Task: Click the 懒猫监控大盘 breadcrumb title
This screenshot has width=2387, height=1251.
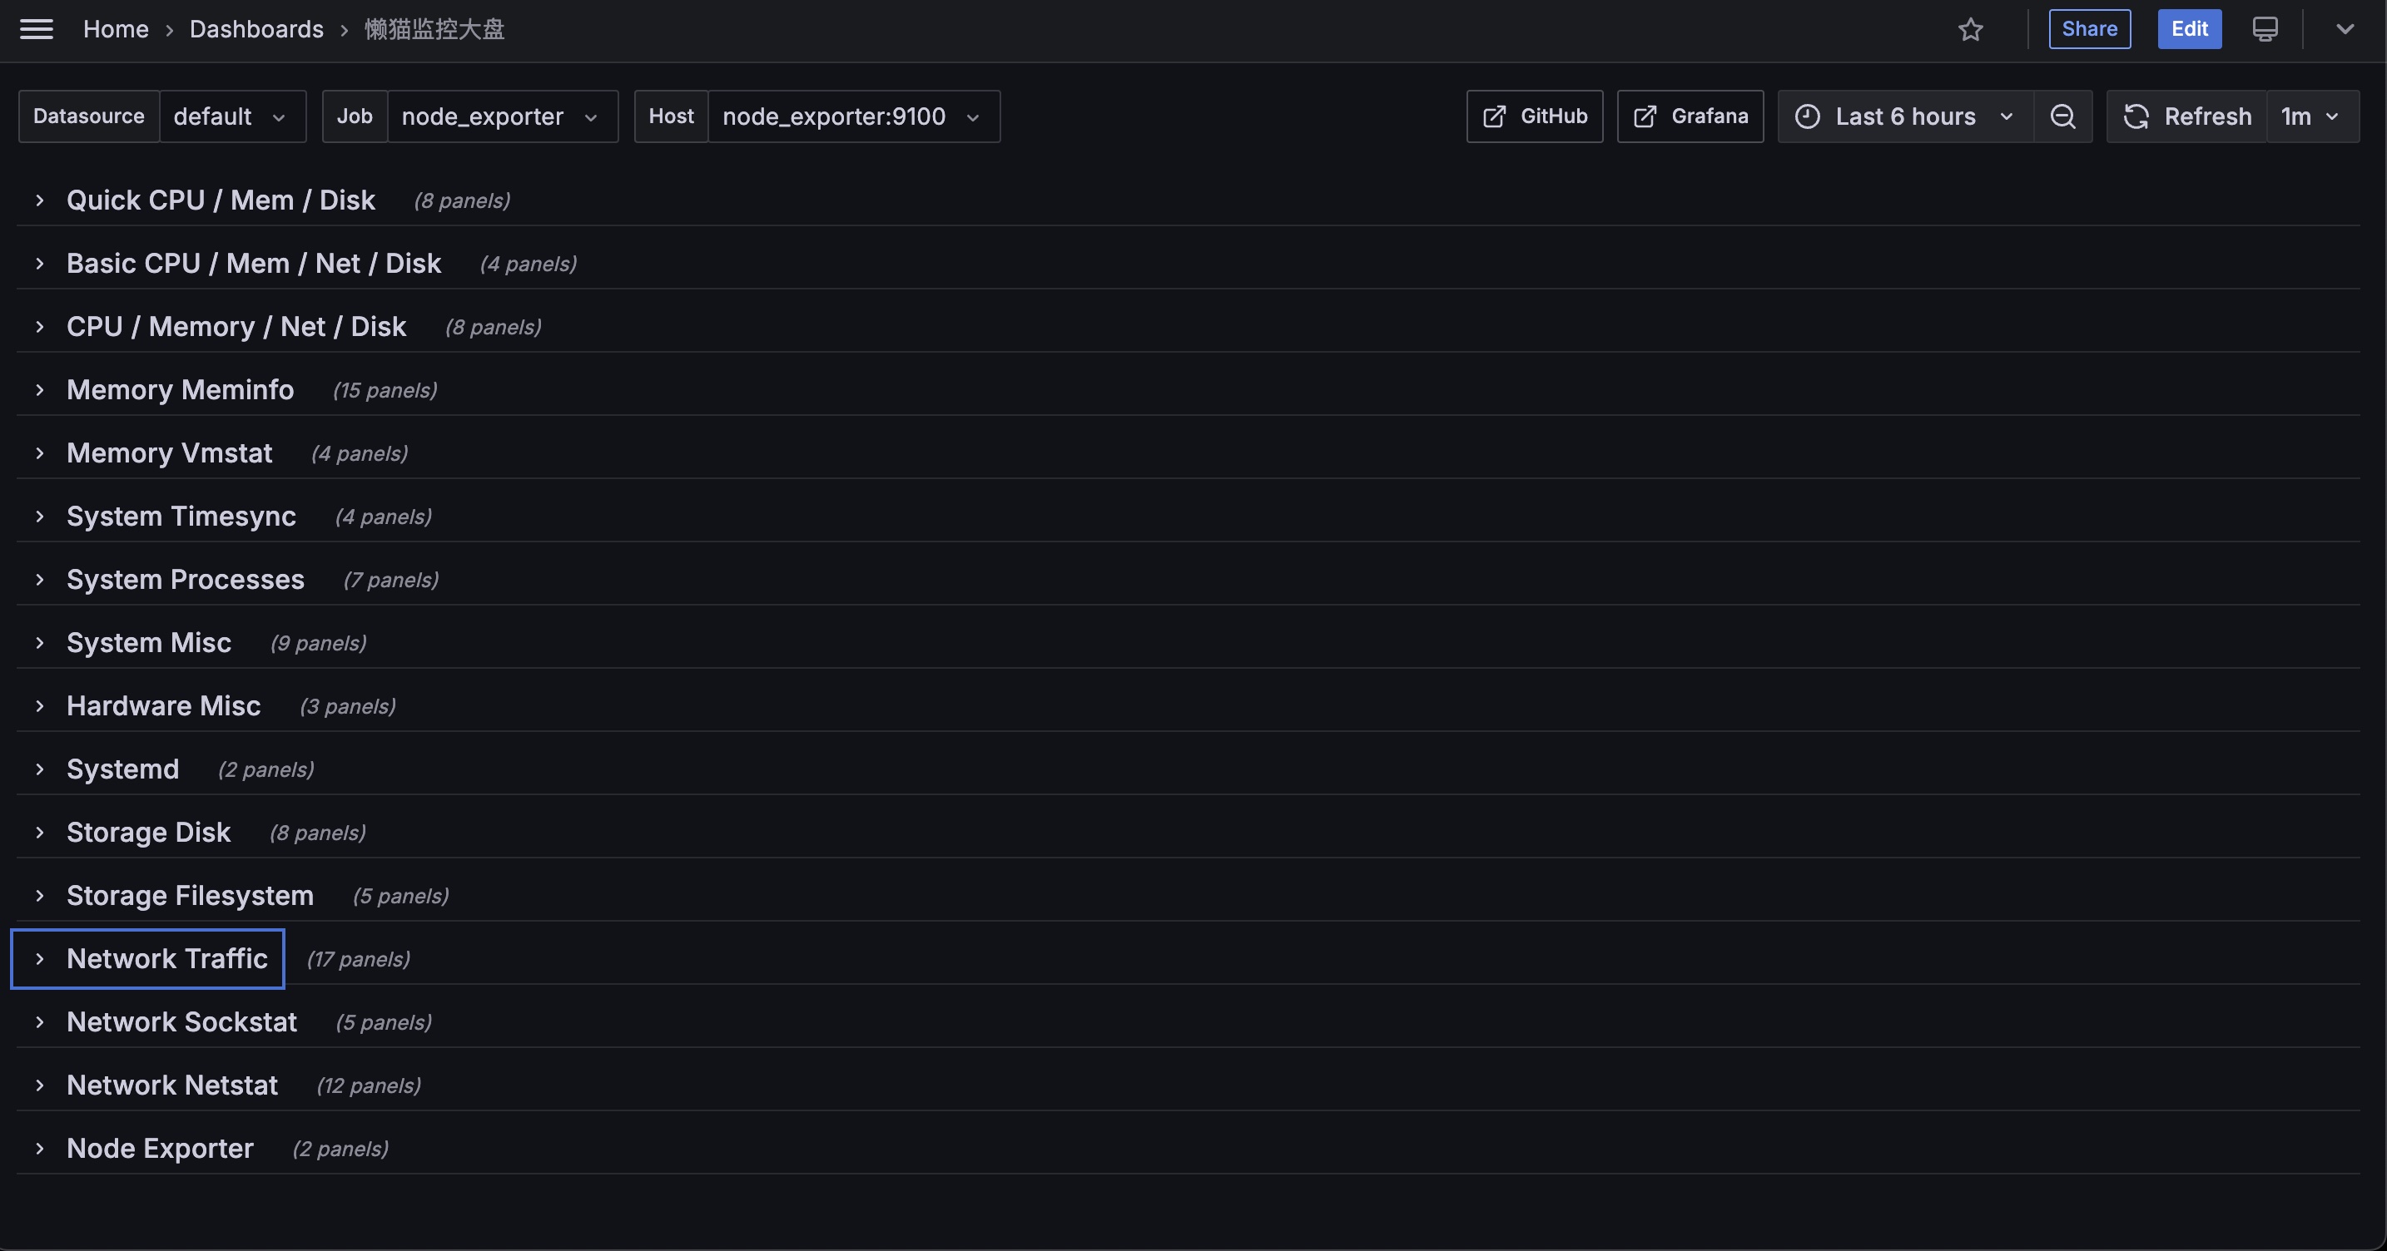Action: click(434, 30)
